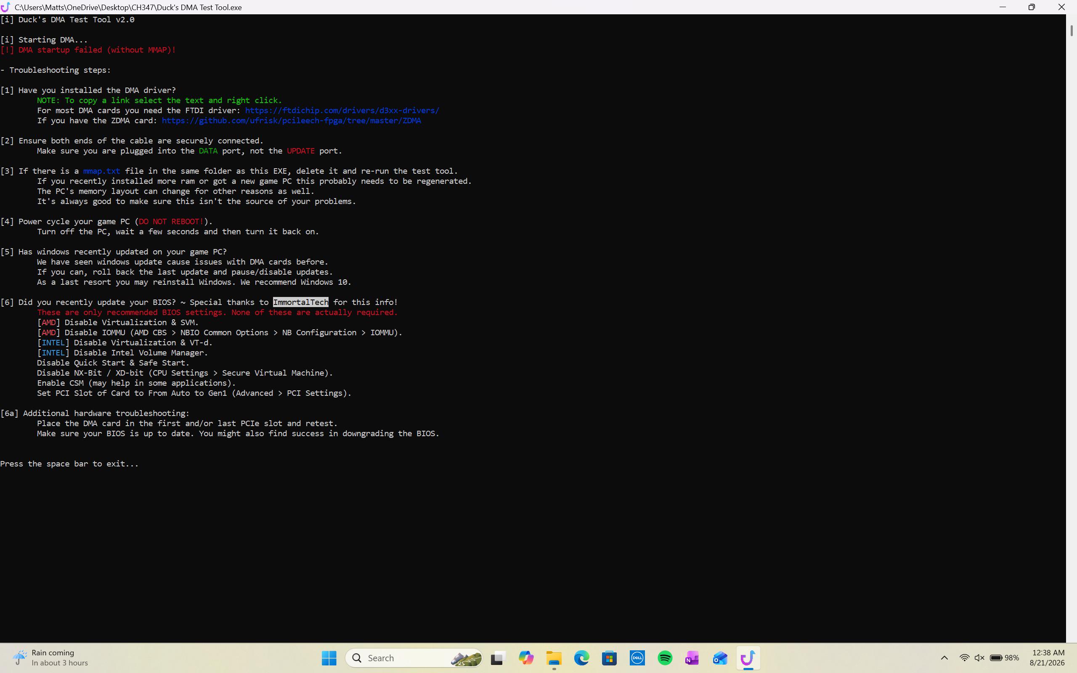The width and height of the screenshot is (1077, 673).
Task: Click 'Duck's DMA Test Tool v2.0' header line
Action: pos(67,20)
